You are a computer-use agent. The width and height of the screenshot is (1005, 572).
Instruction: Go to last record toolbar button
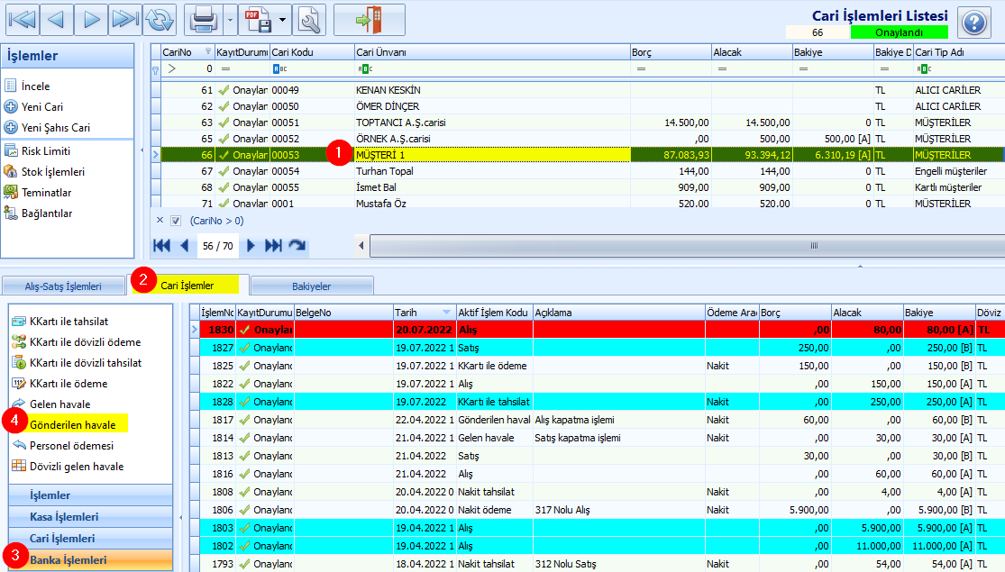tap(125, 20)
